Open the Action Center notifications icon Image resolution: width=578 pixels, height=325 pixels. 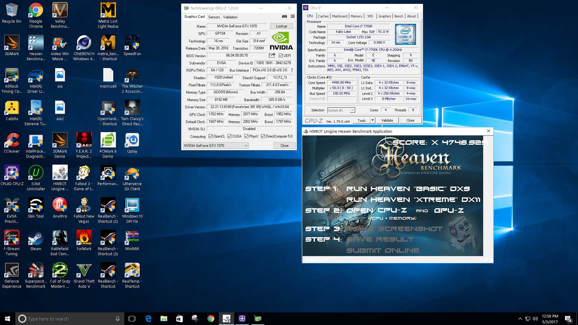[x=568, y=319]
